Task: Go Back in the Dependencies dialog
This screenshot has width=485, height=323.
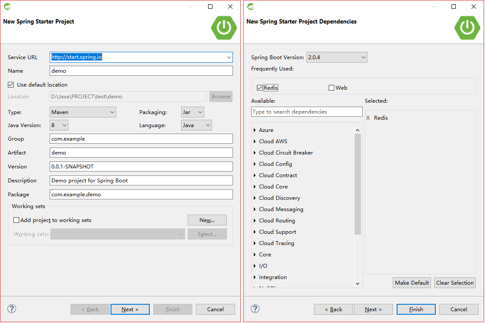Action: click(333, 310)
